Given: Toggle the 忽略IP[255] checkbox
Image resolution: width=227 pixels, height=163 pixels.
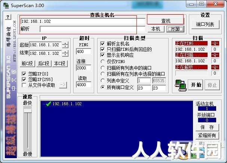Looking at the screenshot, I should click(24, 79).
